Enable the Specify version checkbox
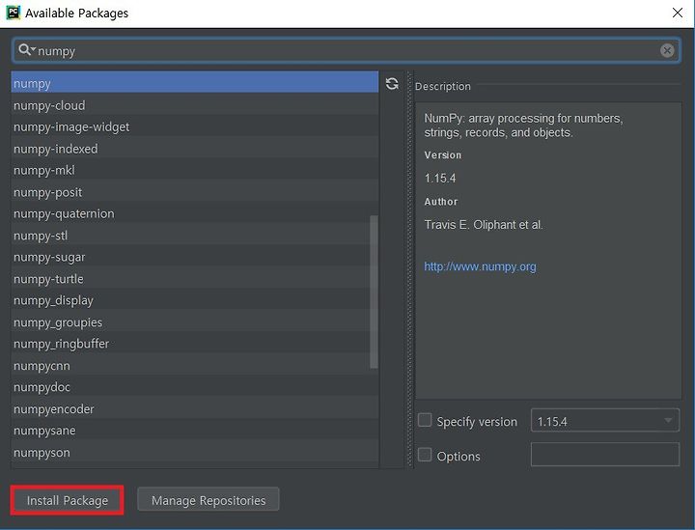The height and width of the screenshot is (530, 695). [425, 420]
